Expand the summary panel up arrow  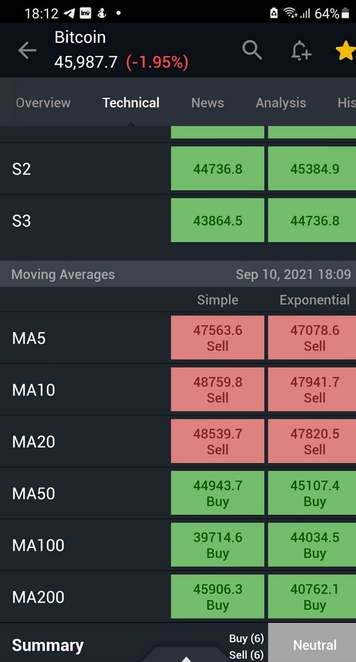[x=186, y=658]
